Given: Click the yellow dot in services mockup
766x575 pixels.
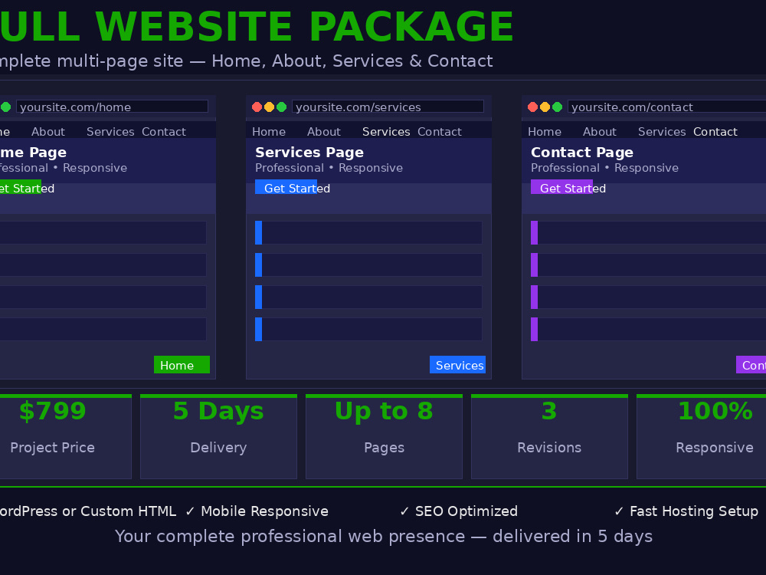Looking at the screenshot, I should point(269,107).
